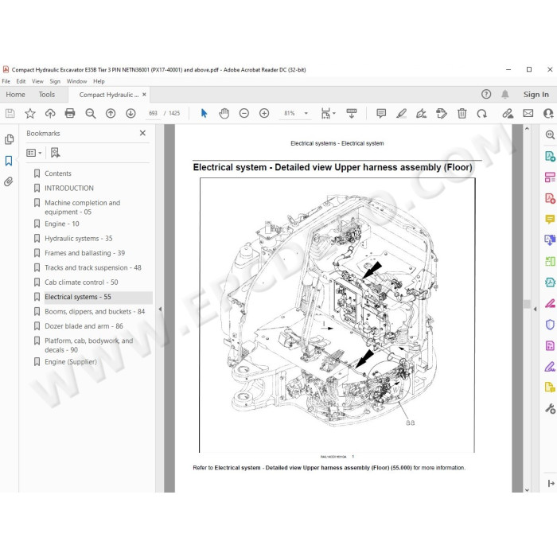Close the Compact Hydraulic document tab

tap(144, 95)
